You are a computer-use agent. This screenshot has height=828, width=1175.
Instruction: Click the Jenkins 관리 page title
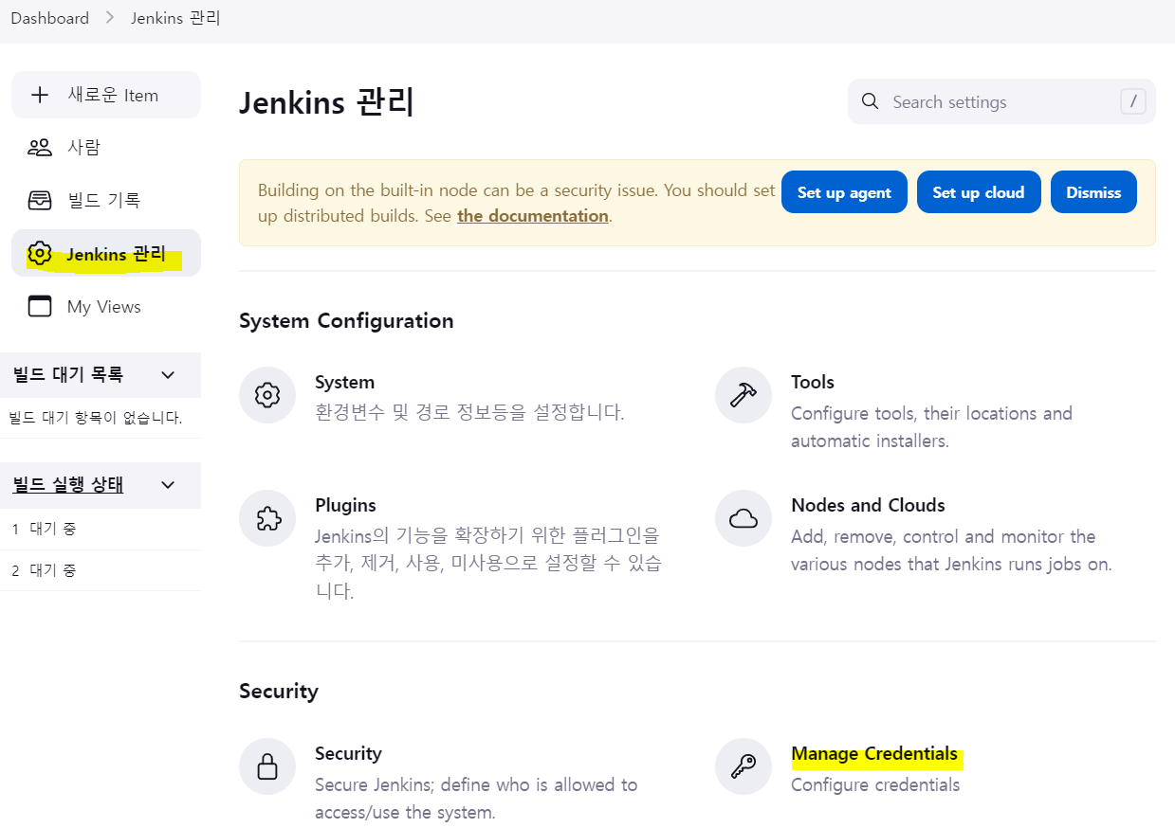click(x=326, y=101)
